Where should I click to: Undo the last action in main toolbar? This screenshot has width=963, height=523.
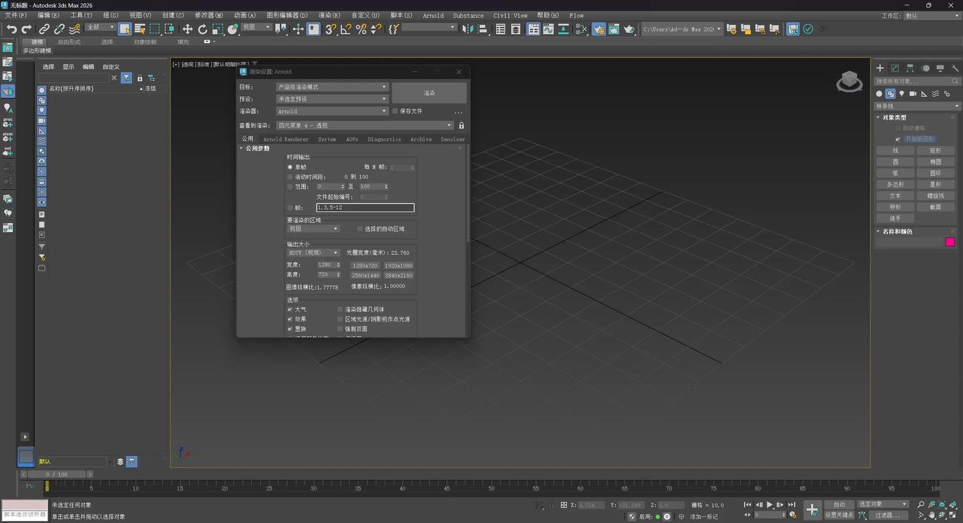point(11,29)
